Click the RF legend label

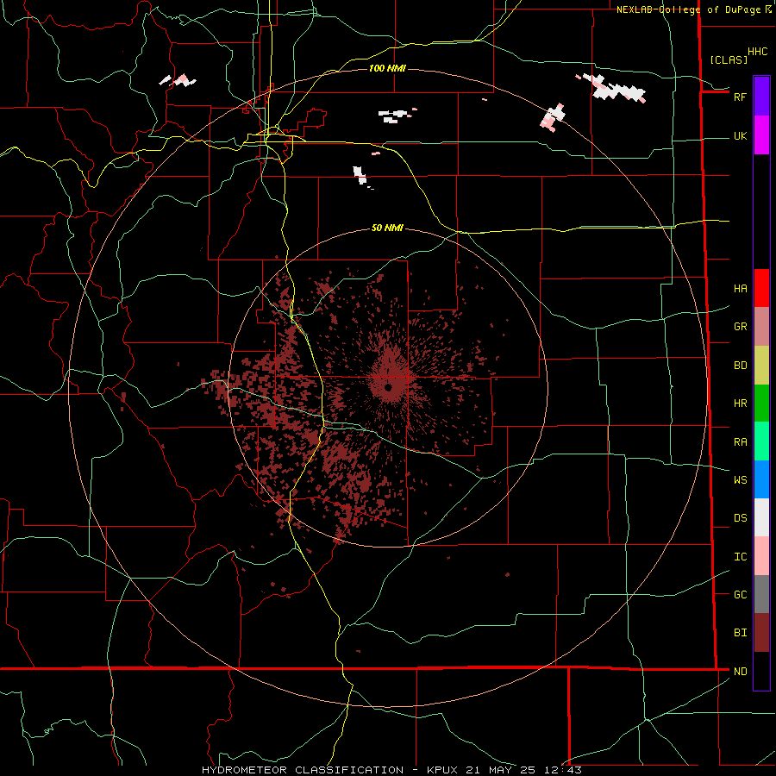click(740, 97)
